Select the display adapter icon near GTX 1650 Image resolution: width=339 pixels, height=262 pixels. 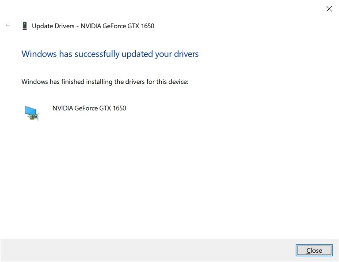point(31,113)
